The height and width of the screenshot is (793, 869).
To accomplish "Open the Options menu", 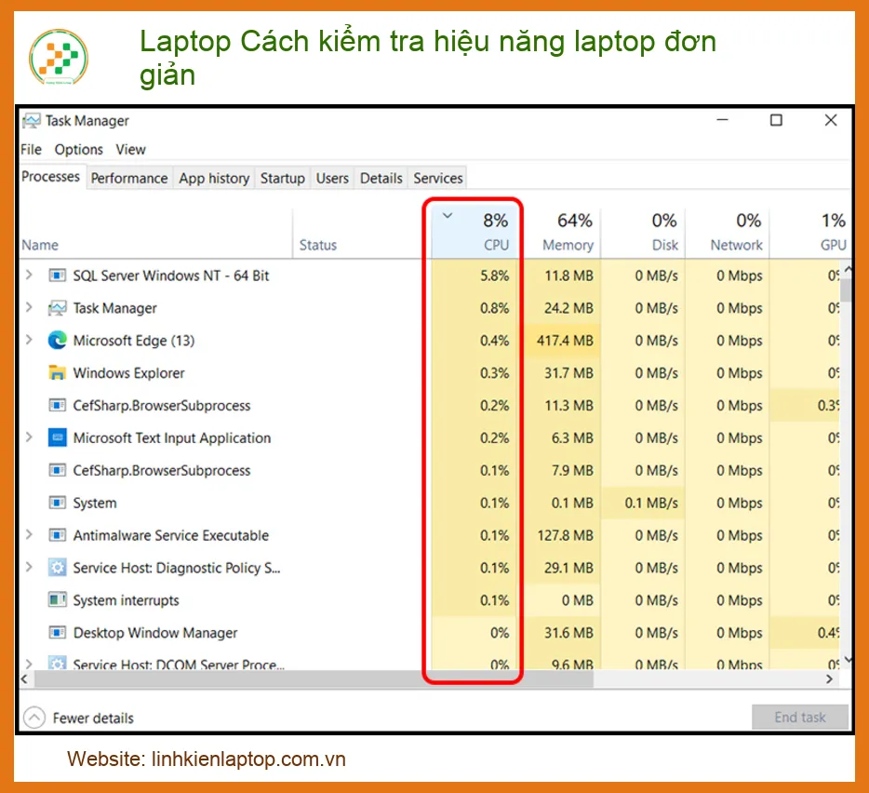I will coord(79,149).
